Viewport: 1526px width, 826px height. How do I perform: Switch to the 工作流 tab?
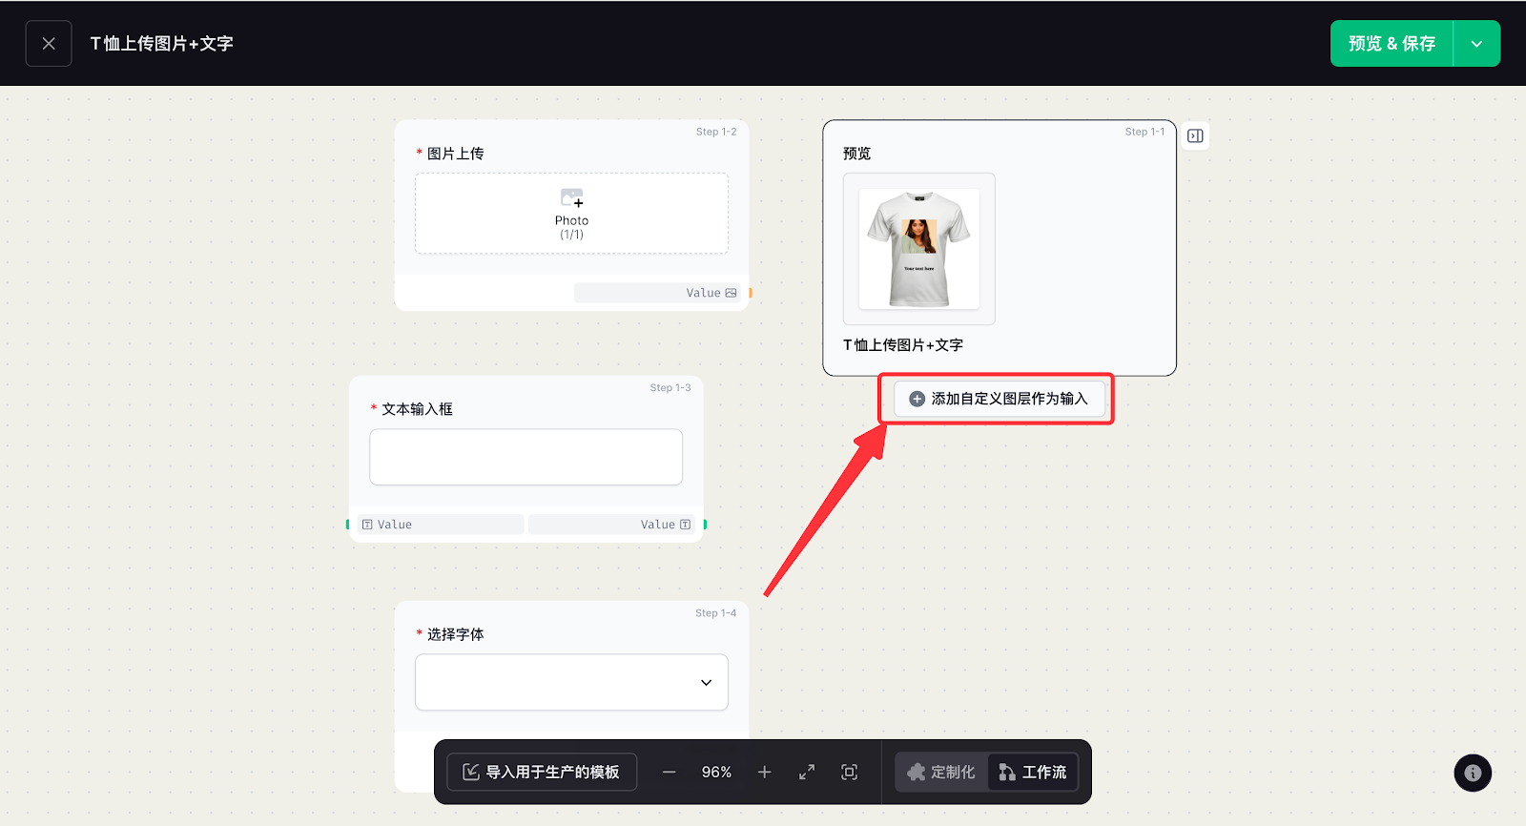tap(1033, 772)
